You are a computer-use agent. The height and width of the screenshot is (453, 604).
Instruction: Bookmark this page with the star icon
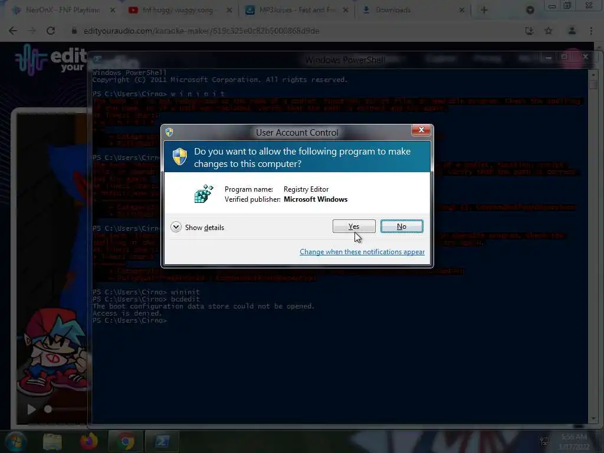pos(549,31)
